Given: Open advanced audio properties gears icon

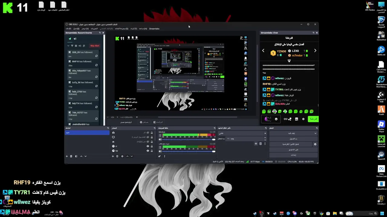Looking at the screenshot, I should [159, 156].
